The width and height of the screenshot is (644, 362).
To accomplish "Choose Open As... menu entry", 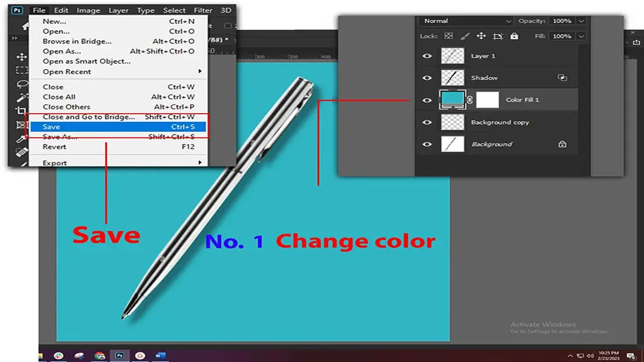I will tap(118, 52).
